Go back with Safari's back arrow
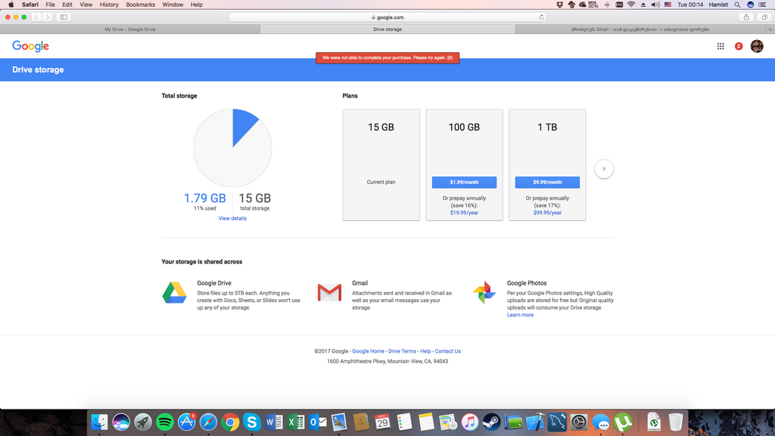 click(x=36, y=17)
